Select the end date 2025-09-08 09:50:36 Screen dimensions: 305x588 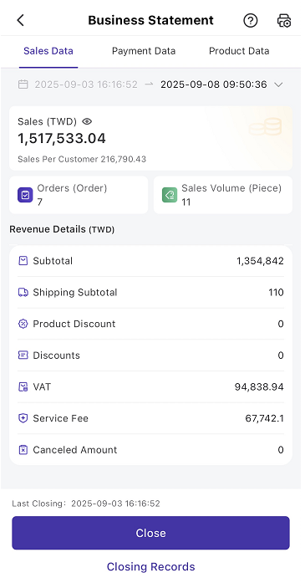(x=214, y=84)
